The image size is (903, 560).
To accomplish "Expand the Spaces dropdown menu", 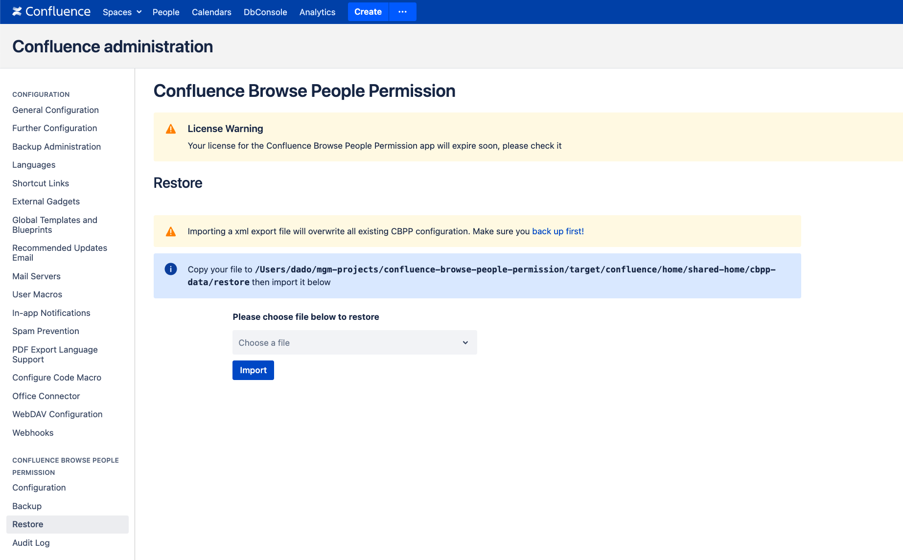I will [x=122, y=12].
